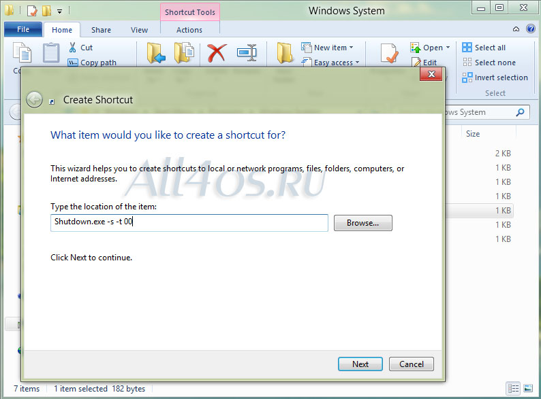Click the wizard back arrow button
Image resolution: width=541 pixels, height=399 pixels.
point(34,100)
